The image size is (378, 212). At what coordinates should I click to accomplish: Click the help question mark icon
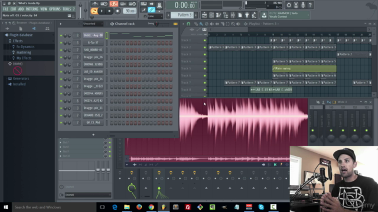(x=310, y=5)
